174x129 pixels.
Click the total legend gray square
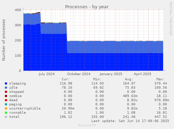(x=6, y=117)
